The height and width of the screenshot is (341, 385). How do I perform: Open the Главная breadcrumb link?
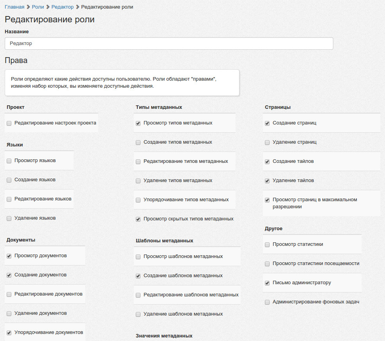14,7
